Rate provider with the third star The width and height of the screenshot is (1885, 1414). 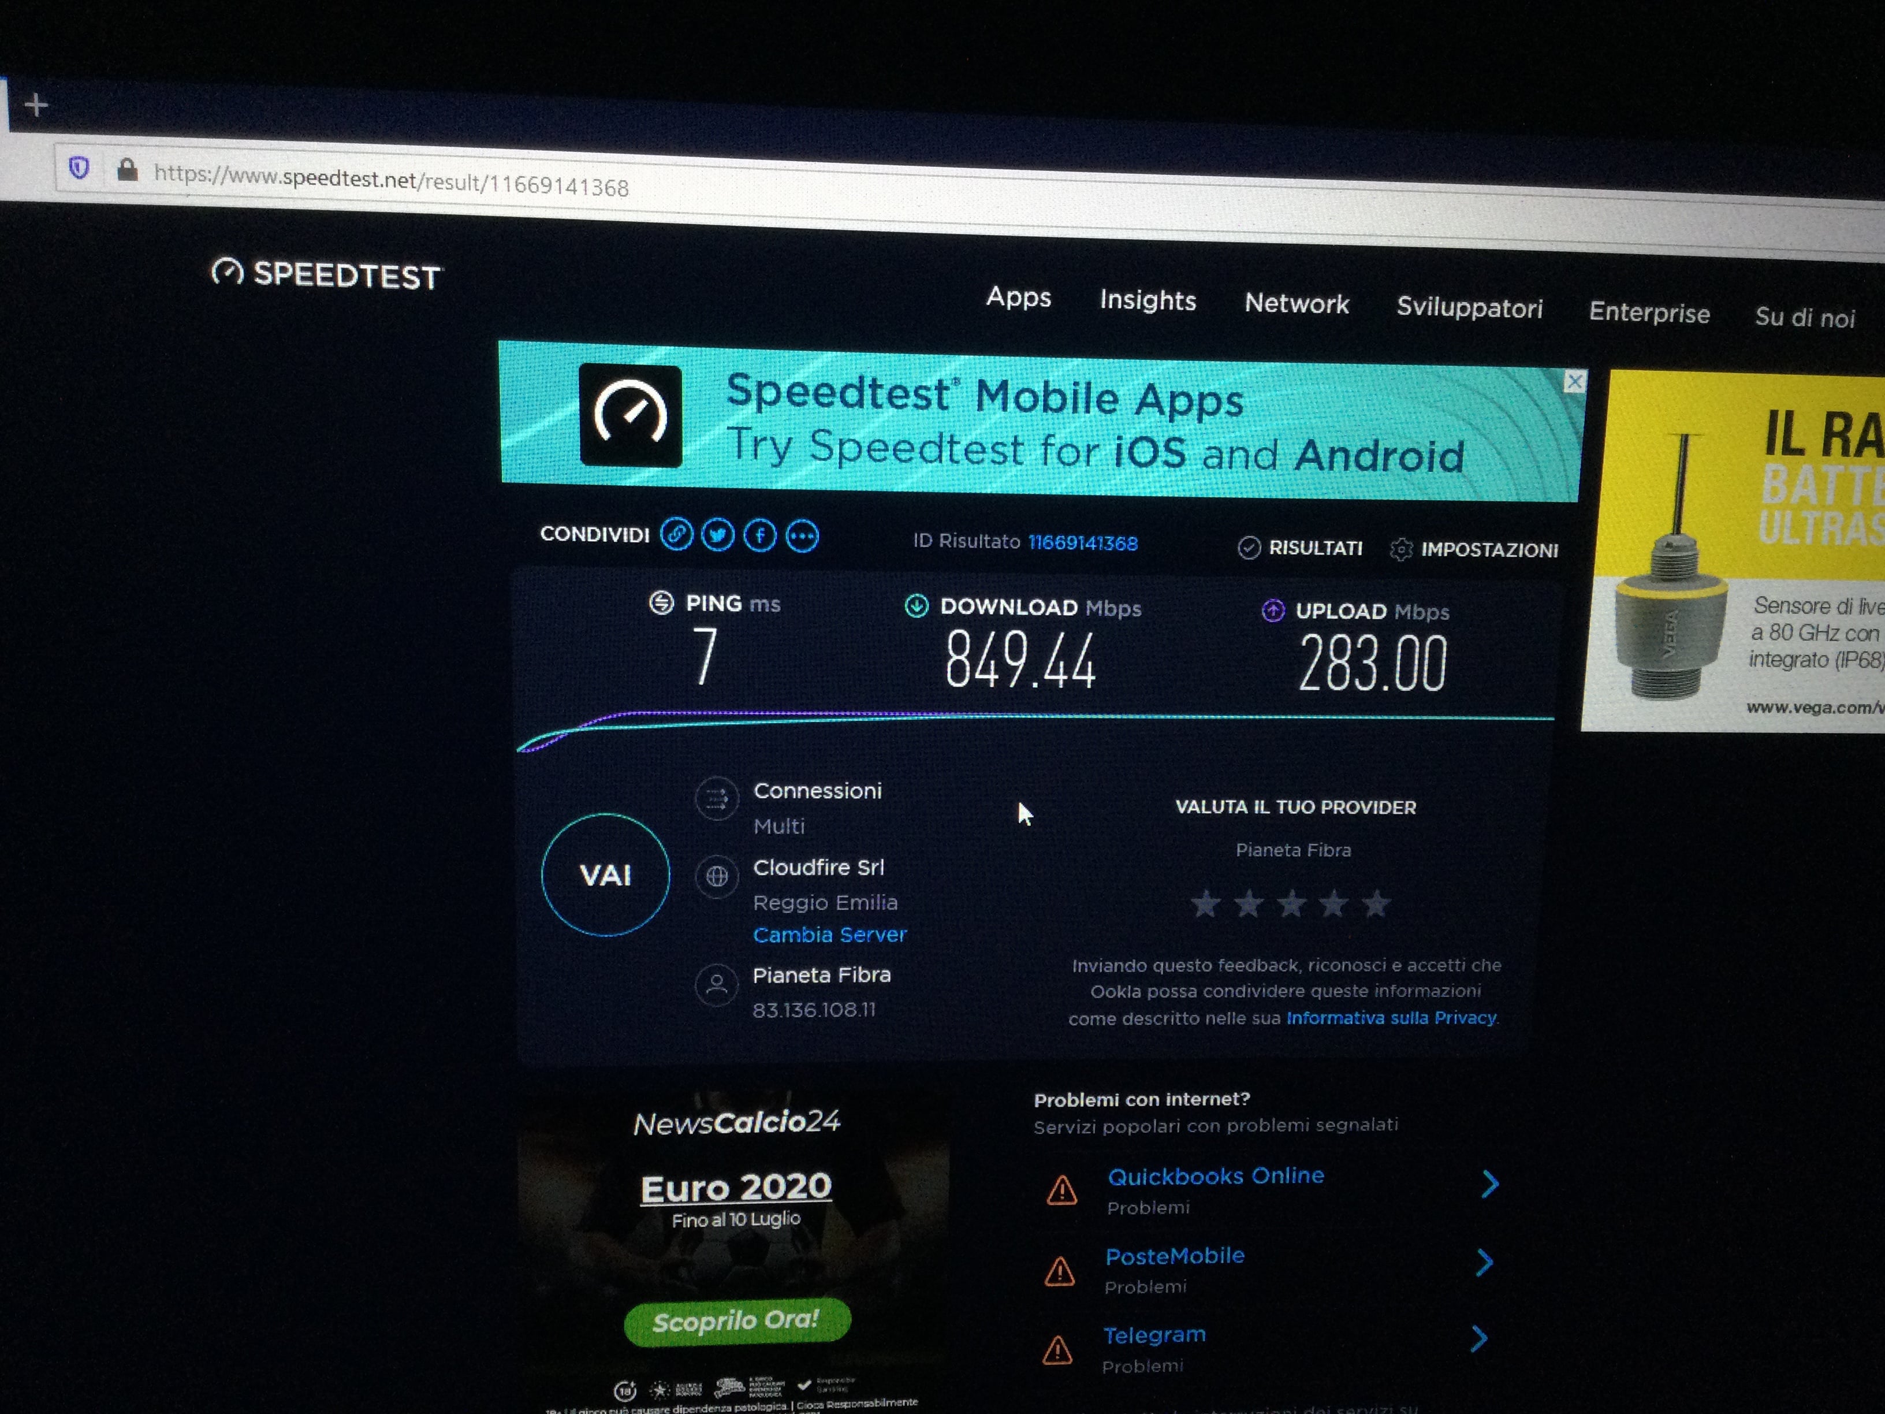coord(1292,903)
